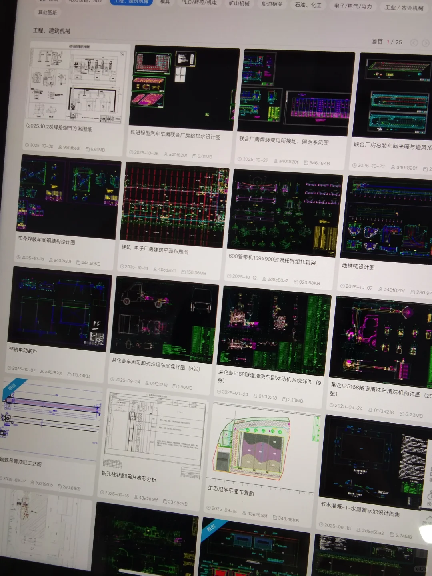Click title 节水灌溉-1-水源蓄水池设计图集
The height and width of the screenshot is (576, 432).
coord(360,510)
